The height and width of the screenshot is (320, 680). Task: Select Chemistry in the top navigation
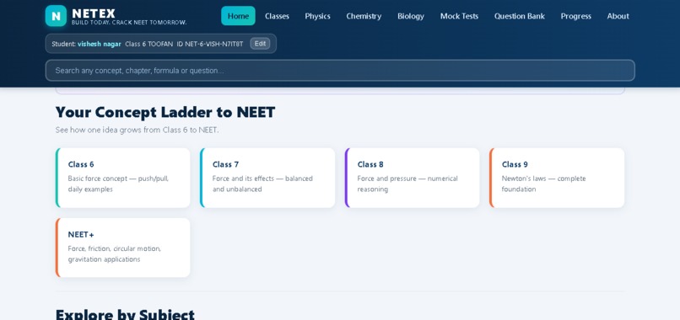pyautogui.click(x=364, y=16)
